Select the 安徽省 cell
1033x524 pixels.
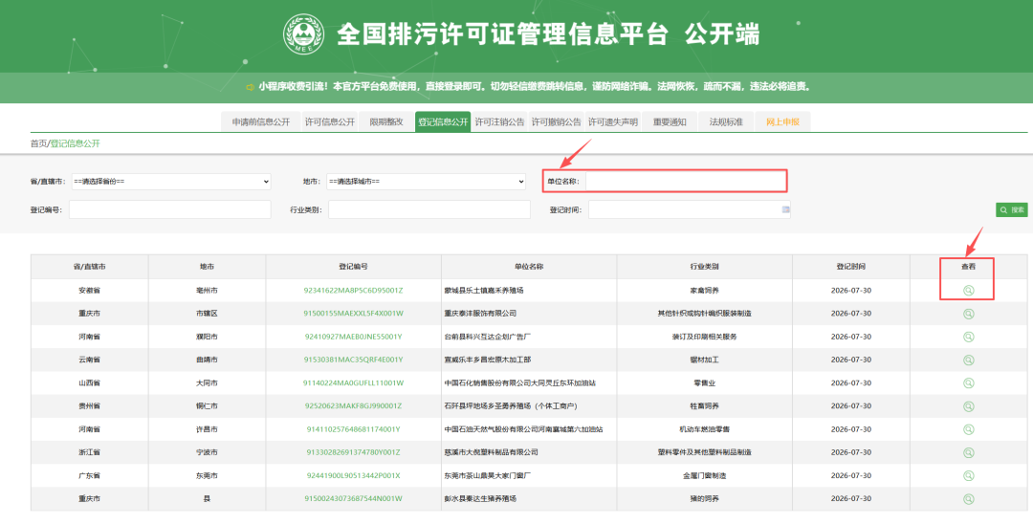(89, 291)
